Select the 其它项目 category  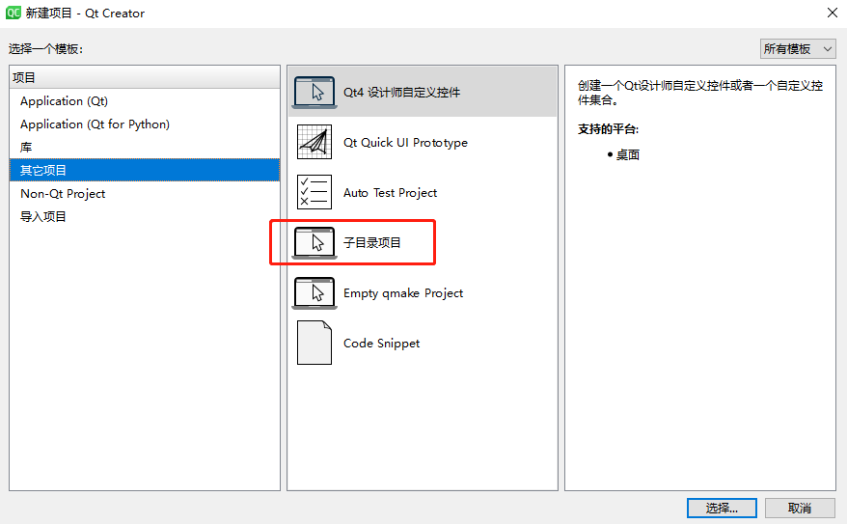tap(145, 170)
